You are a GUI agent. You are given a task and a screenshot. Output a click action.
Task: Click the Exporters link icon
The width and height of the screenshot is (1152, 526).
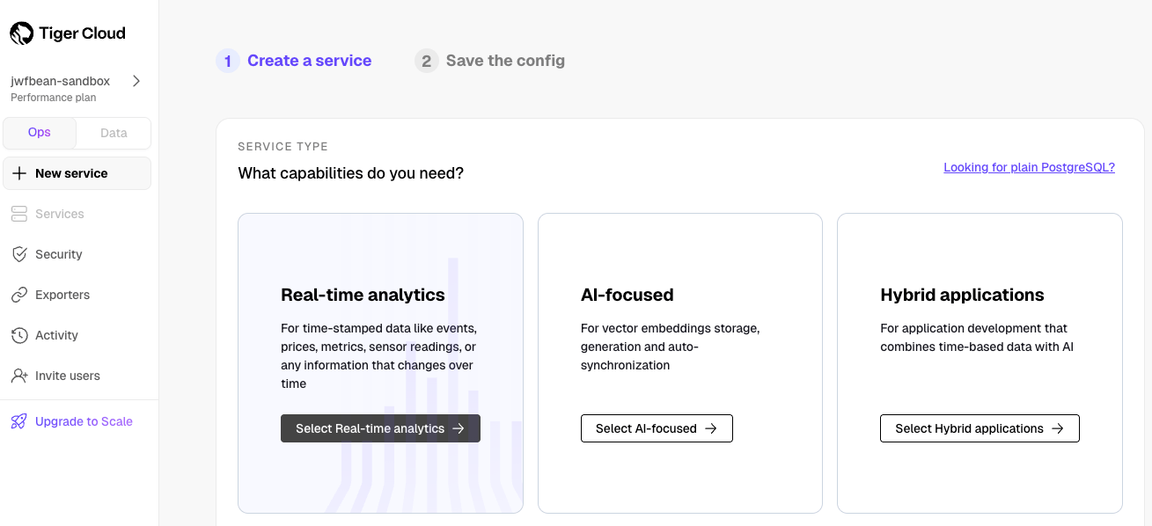click(19, 295)
